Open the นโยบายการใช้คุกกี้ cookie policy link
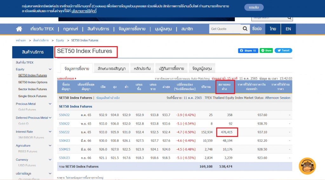 tap(84, 11)
